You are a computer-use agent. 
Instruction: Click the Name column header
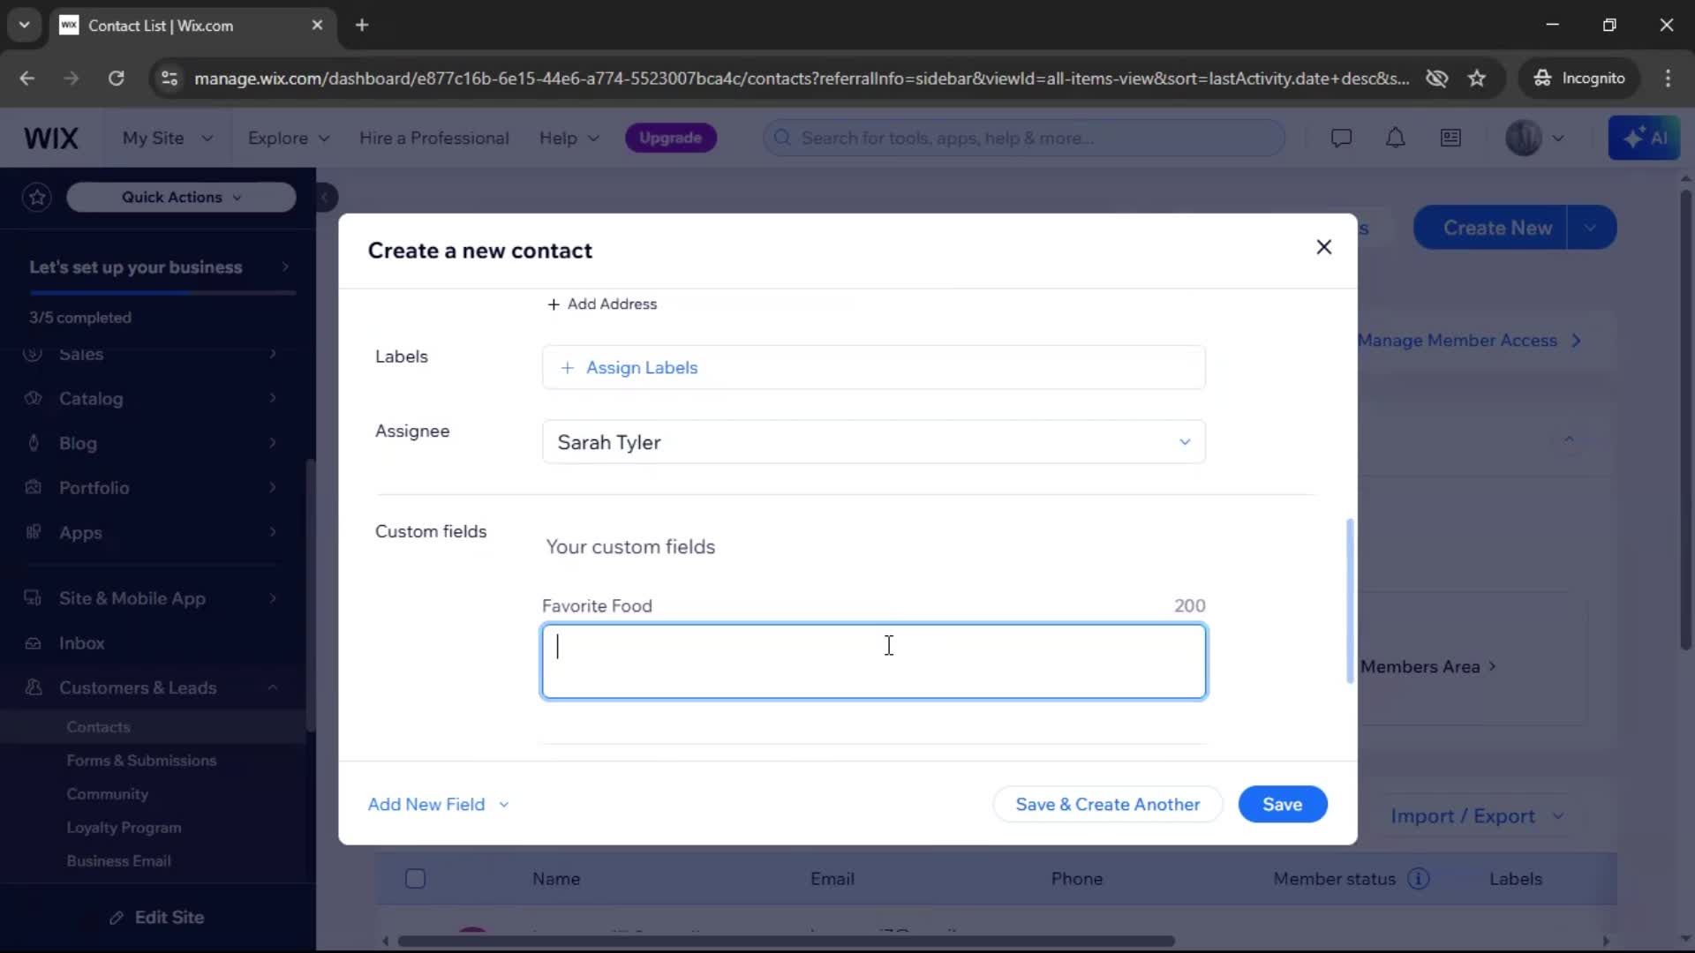pyautogui.click(x=556, y=879)
